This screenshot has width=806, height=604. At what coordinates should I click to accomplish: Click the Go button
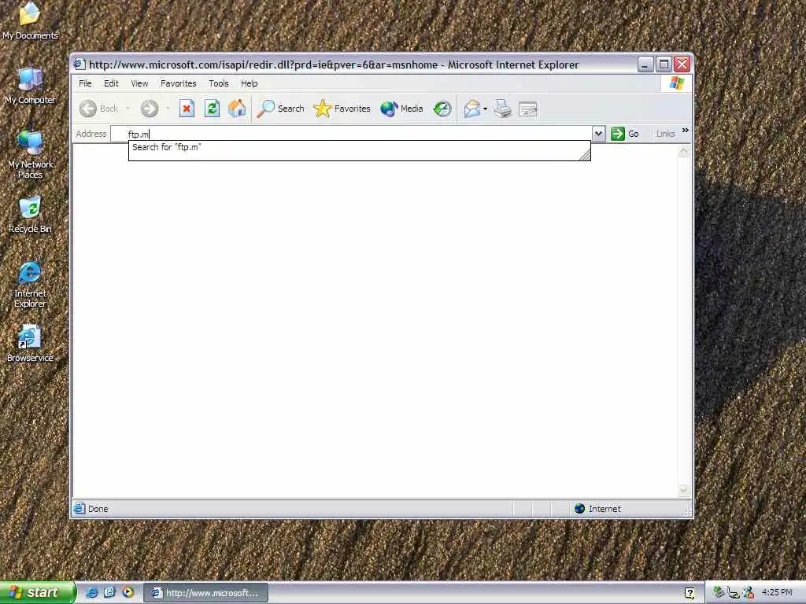[x=625, y=134]
